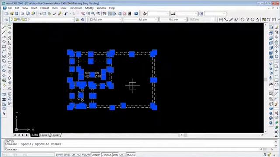Open the ByLayer lineweight control dropdown
The height and width of the screenshot is (157, 280).
(x=173, y=20)
